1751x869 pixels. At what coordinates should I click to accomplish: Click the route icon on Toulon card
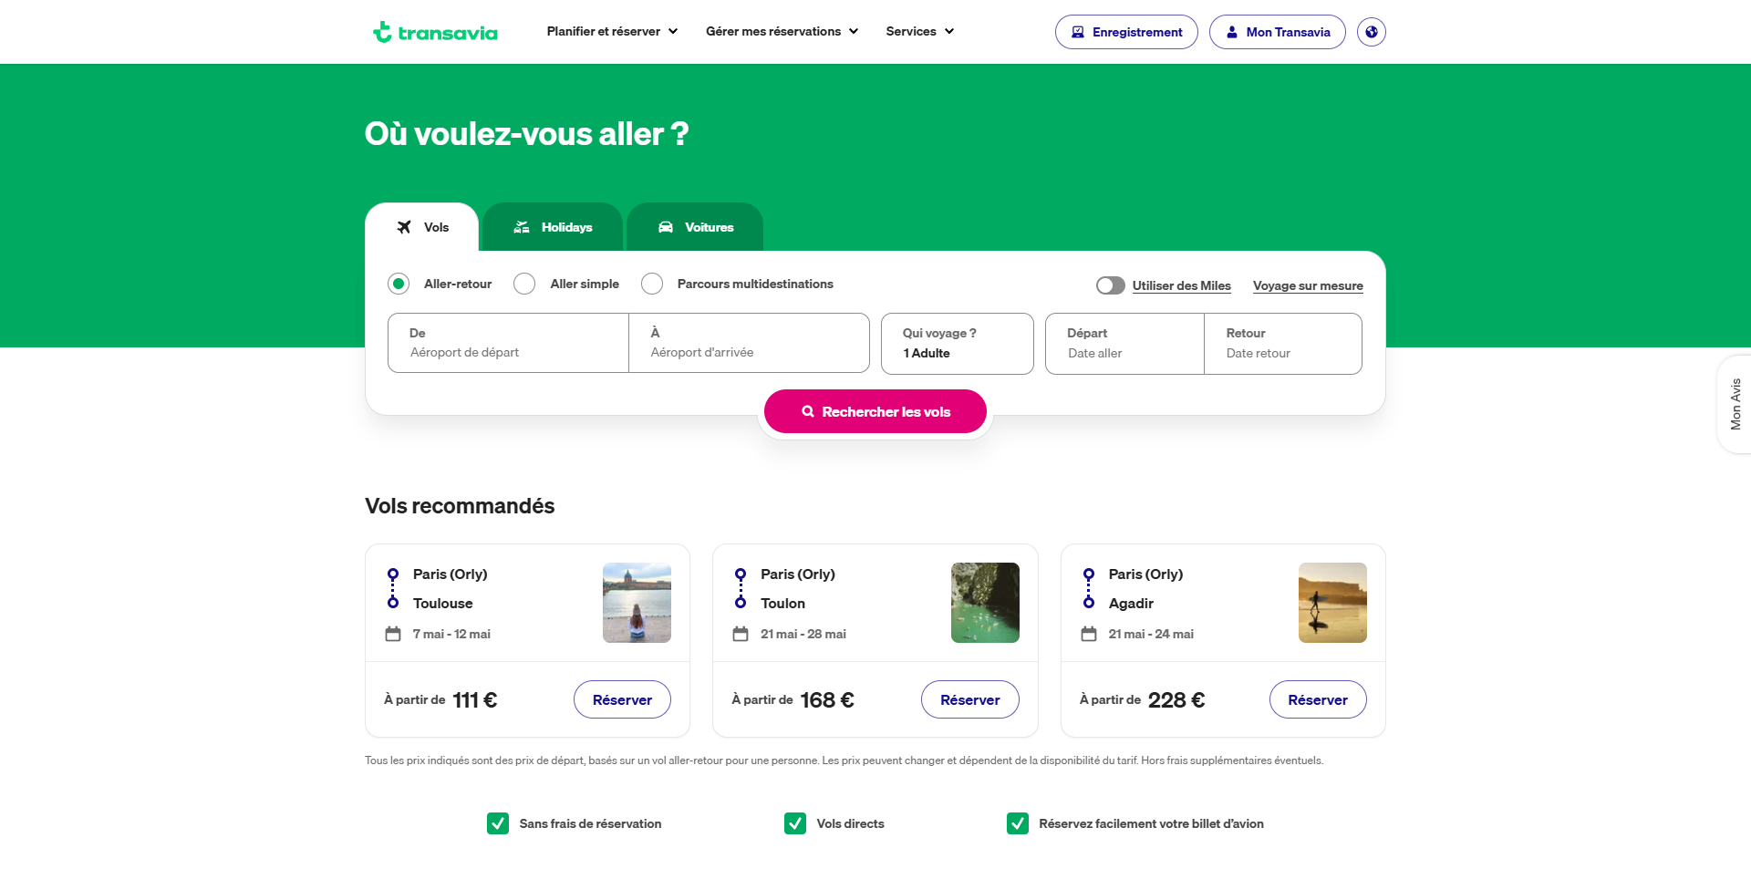coord(741,588)
